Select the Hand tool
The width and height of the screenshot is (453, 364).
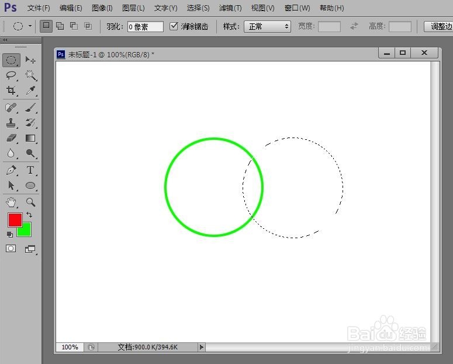coord(11,202)
